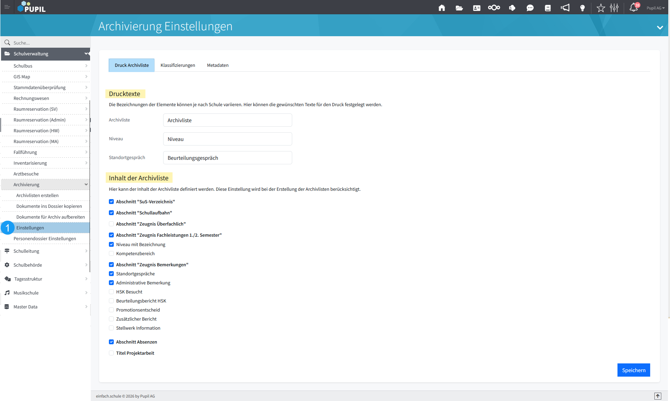Uncheck Abschnitt Absenzen checkbox
Viewport: 670px width, 401px height.
111,342
